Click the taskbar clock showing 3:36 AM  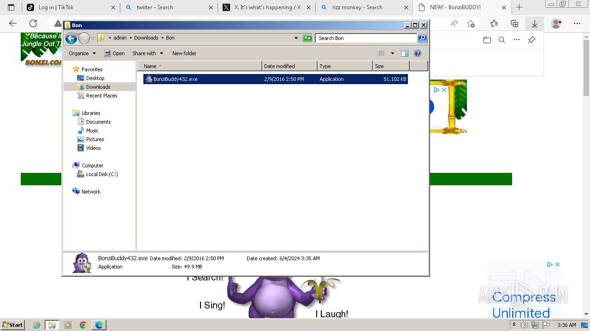pyautogui.click(x=566, y=325)
